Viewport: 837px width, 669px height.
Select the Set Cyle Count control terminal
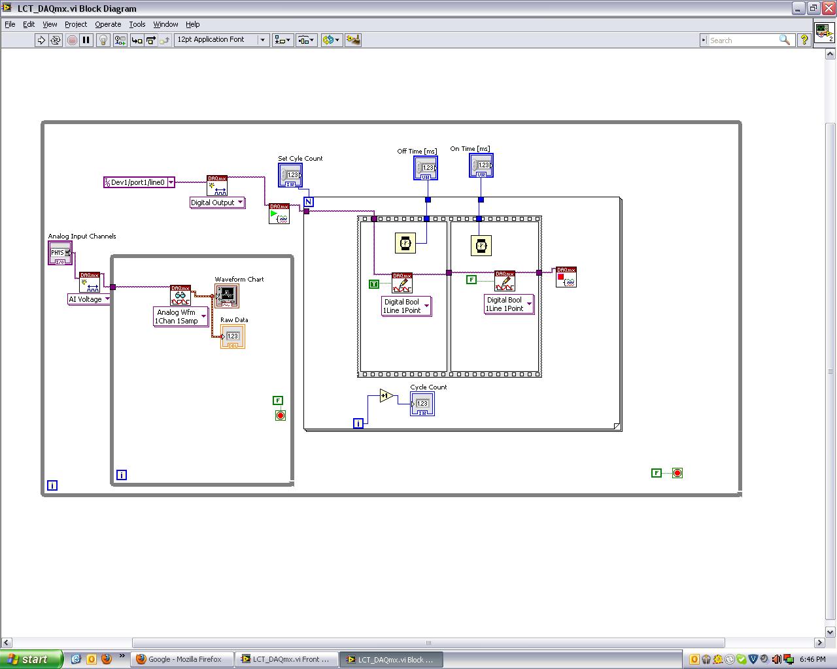point(290,175)
